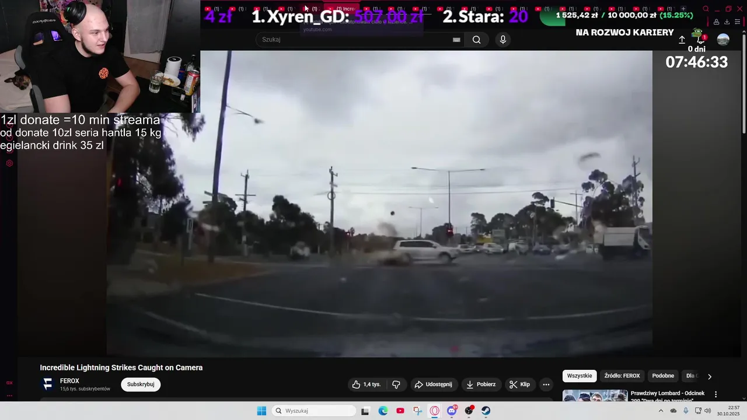The image size is (747, 420).
Task: Open a new browser tab with plus
Action: pos(683,9)
